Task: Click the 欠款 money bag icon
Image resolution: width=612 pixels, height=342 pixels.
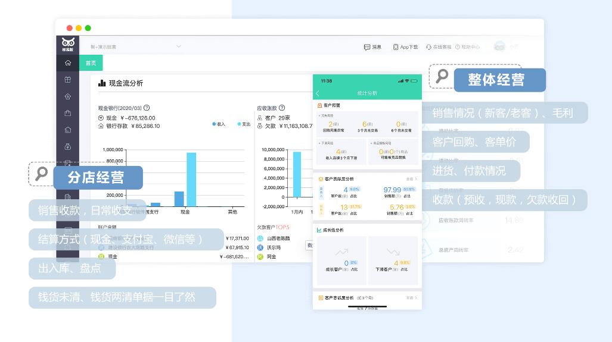Action: 260,126
